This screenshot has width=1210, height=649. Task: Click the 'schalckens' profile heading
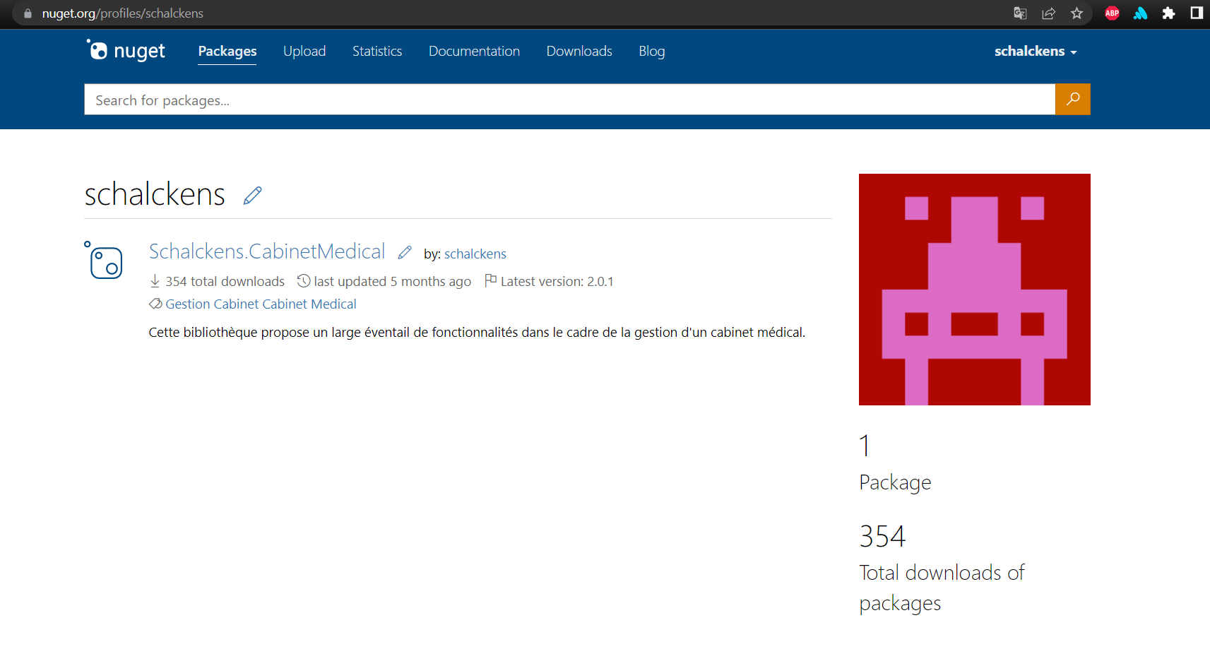coord(155,194)
